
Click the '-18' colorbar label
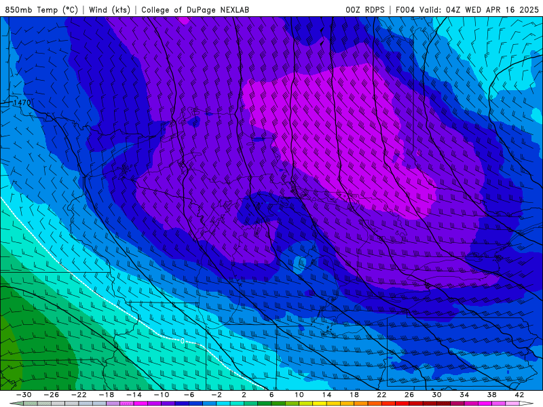(x=107, y=395)
